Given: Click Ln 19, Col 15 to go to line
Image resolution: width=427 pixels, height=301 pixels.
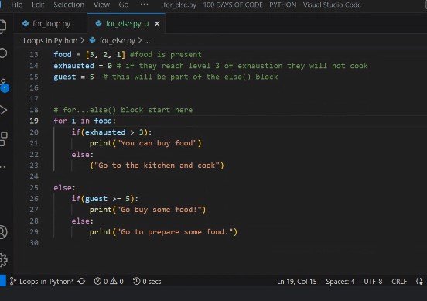Looking at the screenshot, I should pyautogui.click(x=296, y=282).
